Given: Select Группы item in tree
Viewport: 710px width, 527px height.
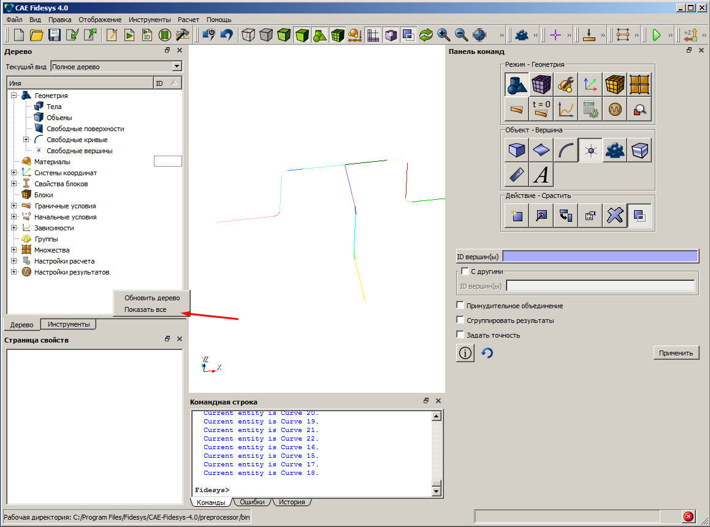Looking at the screenshot, I should [46, 238].
